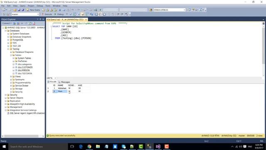Select the Service Broker folder
This screenshot has width=266, height=150.
[x=22, y=86]
